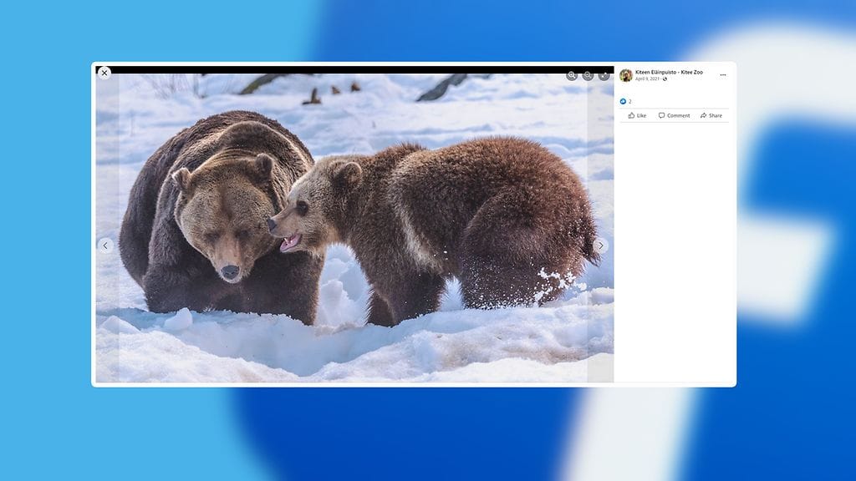Advance to the next photo
The image size is (856, 481).
[600, 246]
